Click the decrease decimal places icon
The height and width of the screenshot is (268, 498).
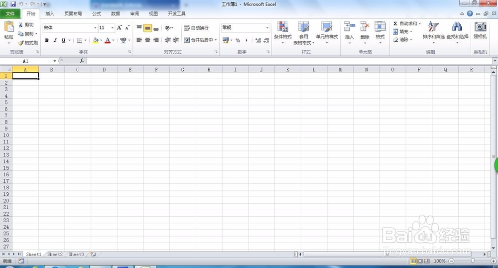266,40
